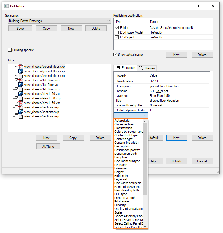Select Autorotate from the property list
Viewport: 223px width, 233px height.
pos(122,121)
